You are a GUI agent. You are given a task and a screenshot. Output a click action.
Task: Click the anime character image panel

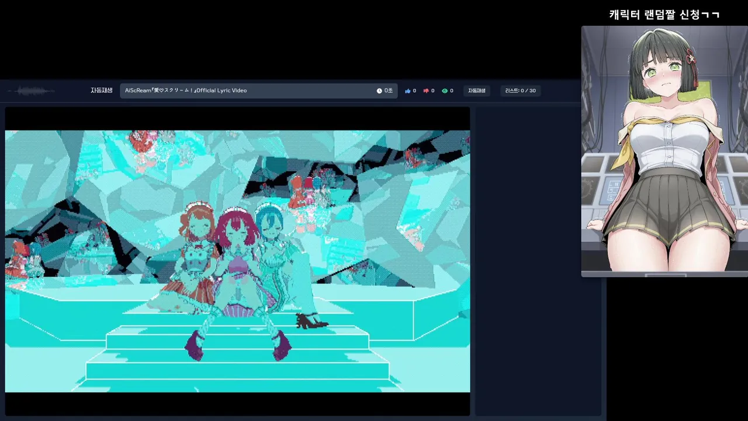point(664,151)
